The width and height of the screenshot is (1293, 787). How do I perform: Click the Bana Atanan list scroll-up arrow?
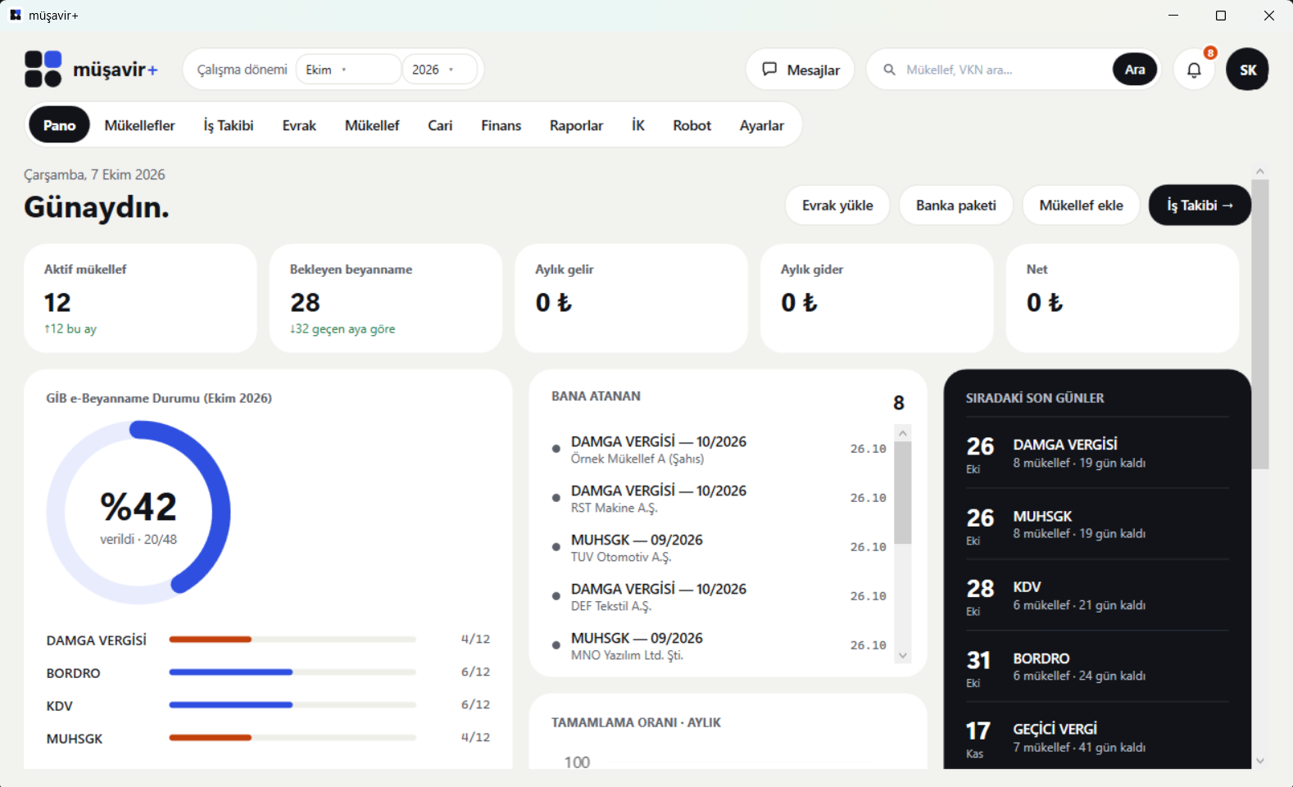[x=903, y=432]
